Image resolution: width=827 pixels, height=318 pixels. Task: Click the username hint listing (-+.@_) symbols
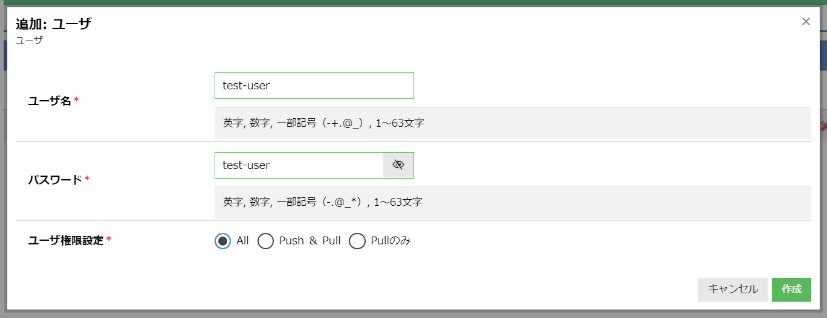tap(323, 123)
